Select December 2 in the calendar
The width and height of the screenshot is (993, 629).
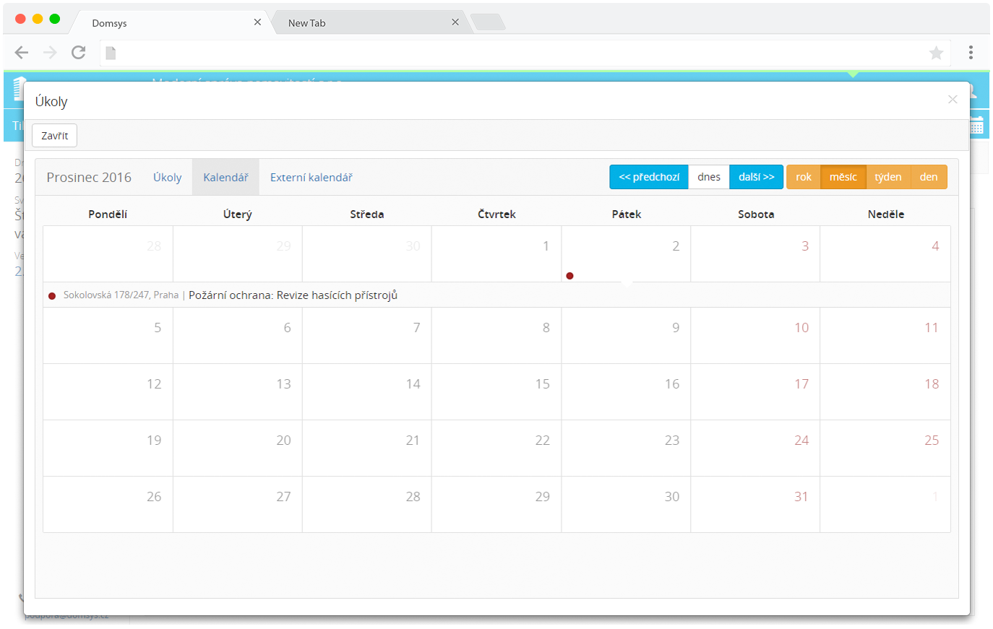626,253
